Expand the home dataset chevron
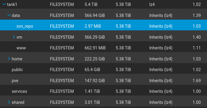 [x=9, y=59]
